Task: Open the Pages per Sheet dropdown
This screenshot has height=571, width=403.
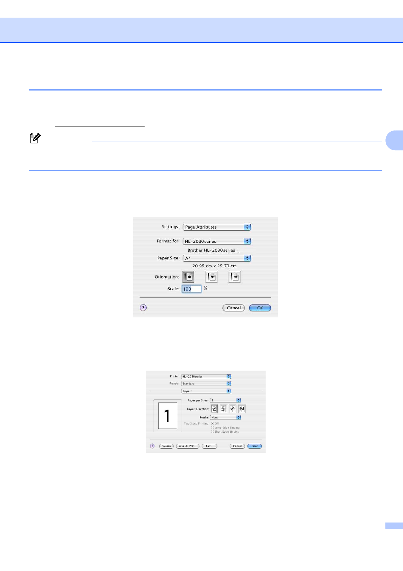Action: point(225,400)
